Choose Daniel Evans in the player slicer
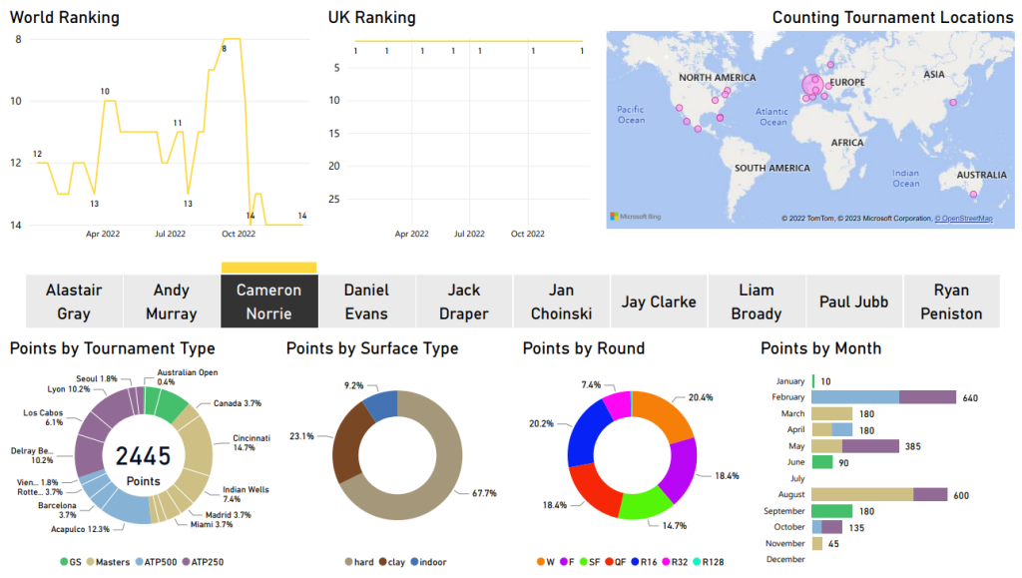The height and width of the screenshot is (578, 1022). [366, 301]
